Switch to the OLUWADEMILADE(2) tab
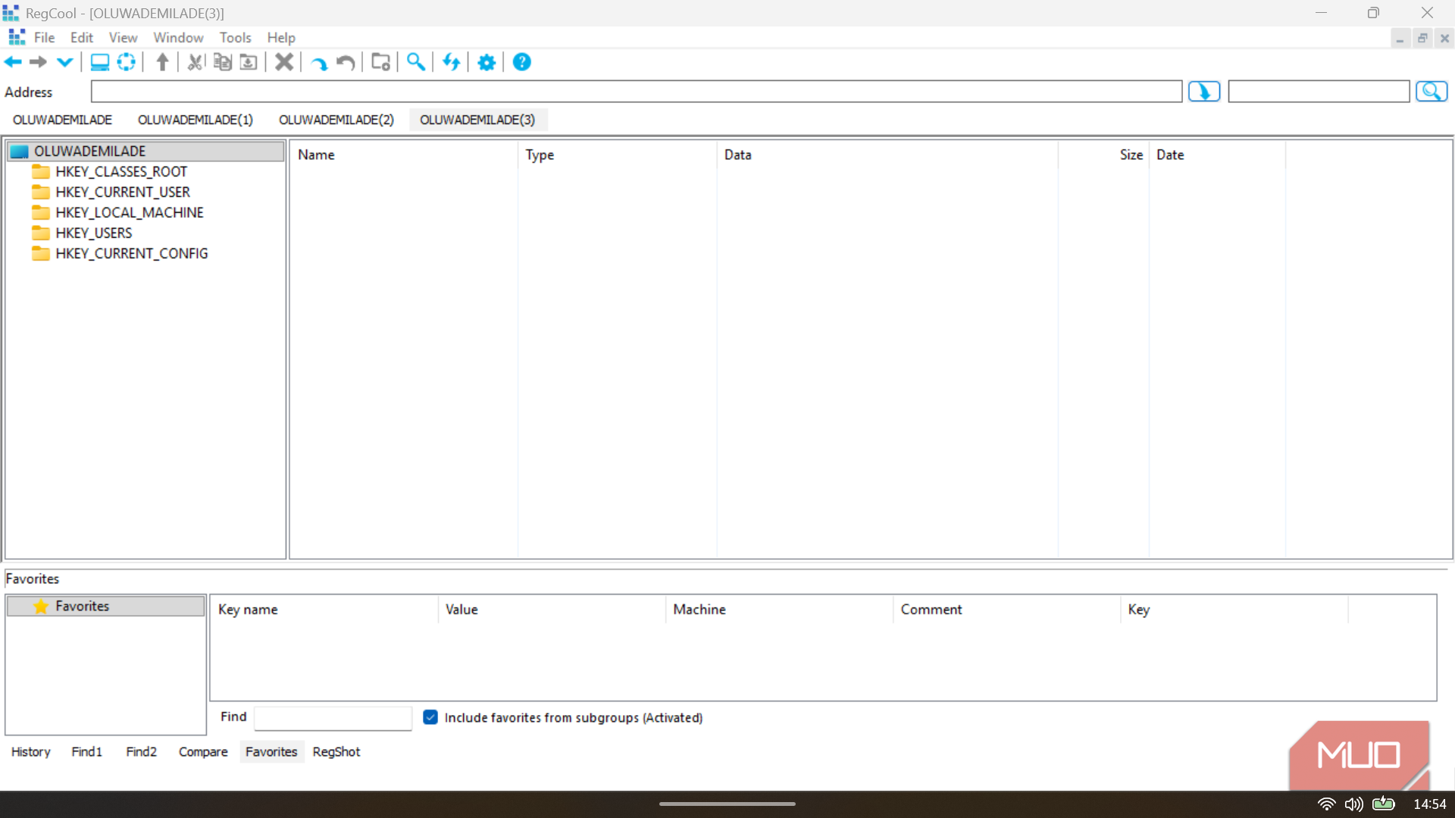1455x818 pixels. (336, 120)
